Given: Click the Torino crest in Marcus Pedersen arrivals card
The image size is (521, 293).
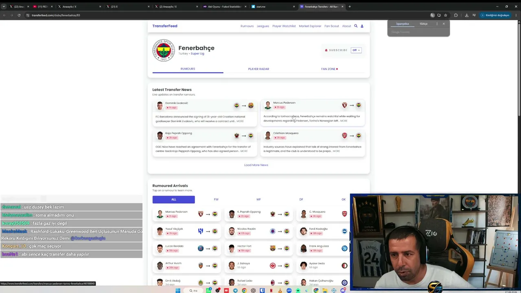Looking at the screenshot, I should pyautogui.click(x=201, y=214).
